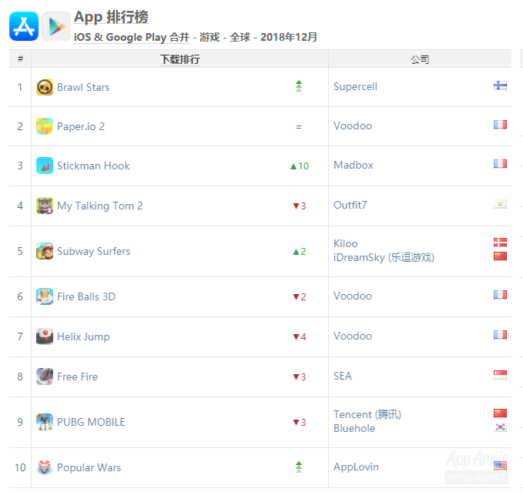This screenshot has height=492, width=523.
Task: Click the App 排行榜 heading
Action: 111,17
